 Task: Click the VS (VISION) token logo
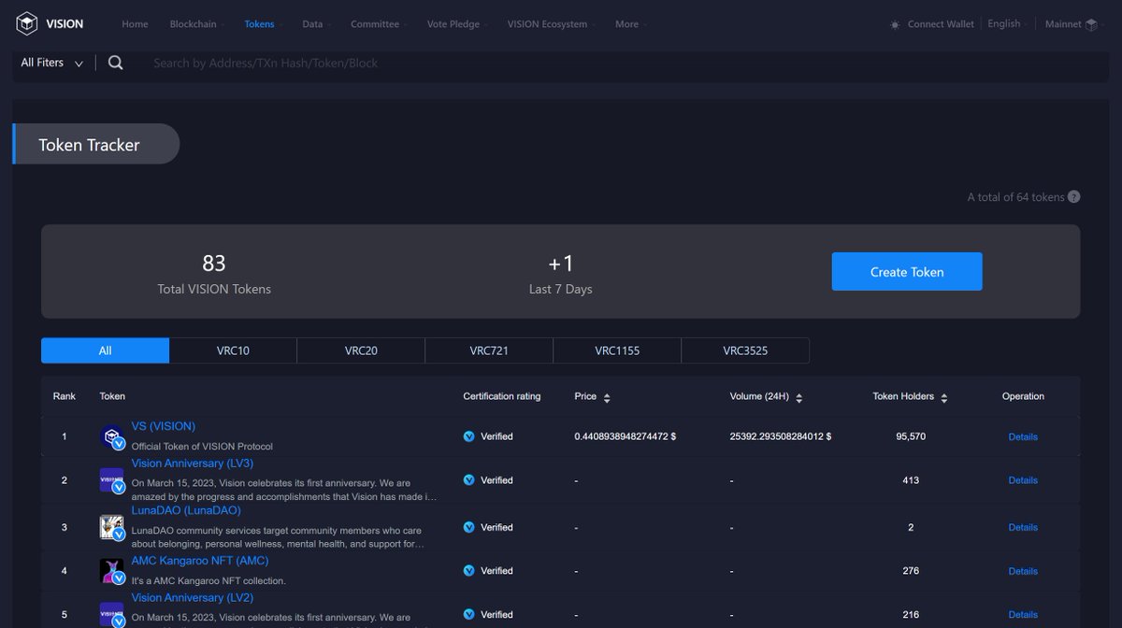(x=112, y=437)
